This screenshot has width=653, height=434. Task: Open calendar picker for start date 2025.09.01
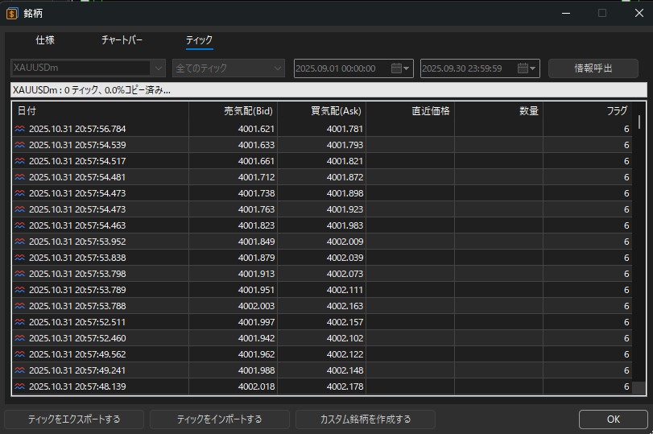point(400,68)
